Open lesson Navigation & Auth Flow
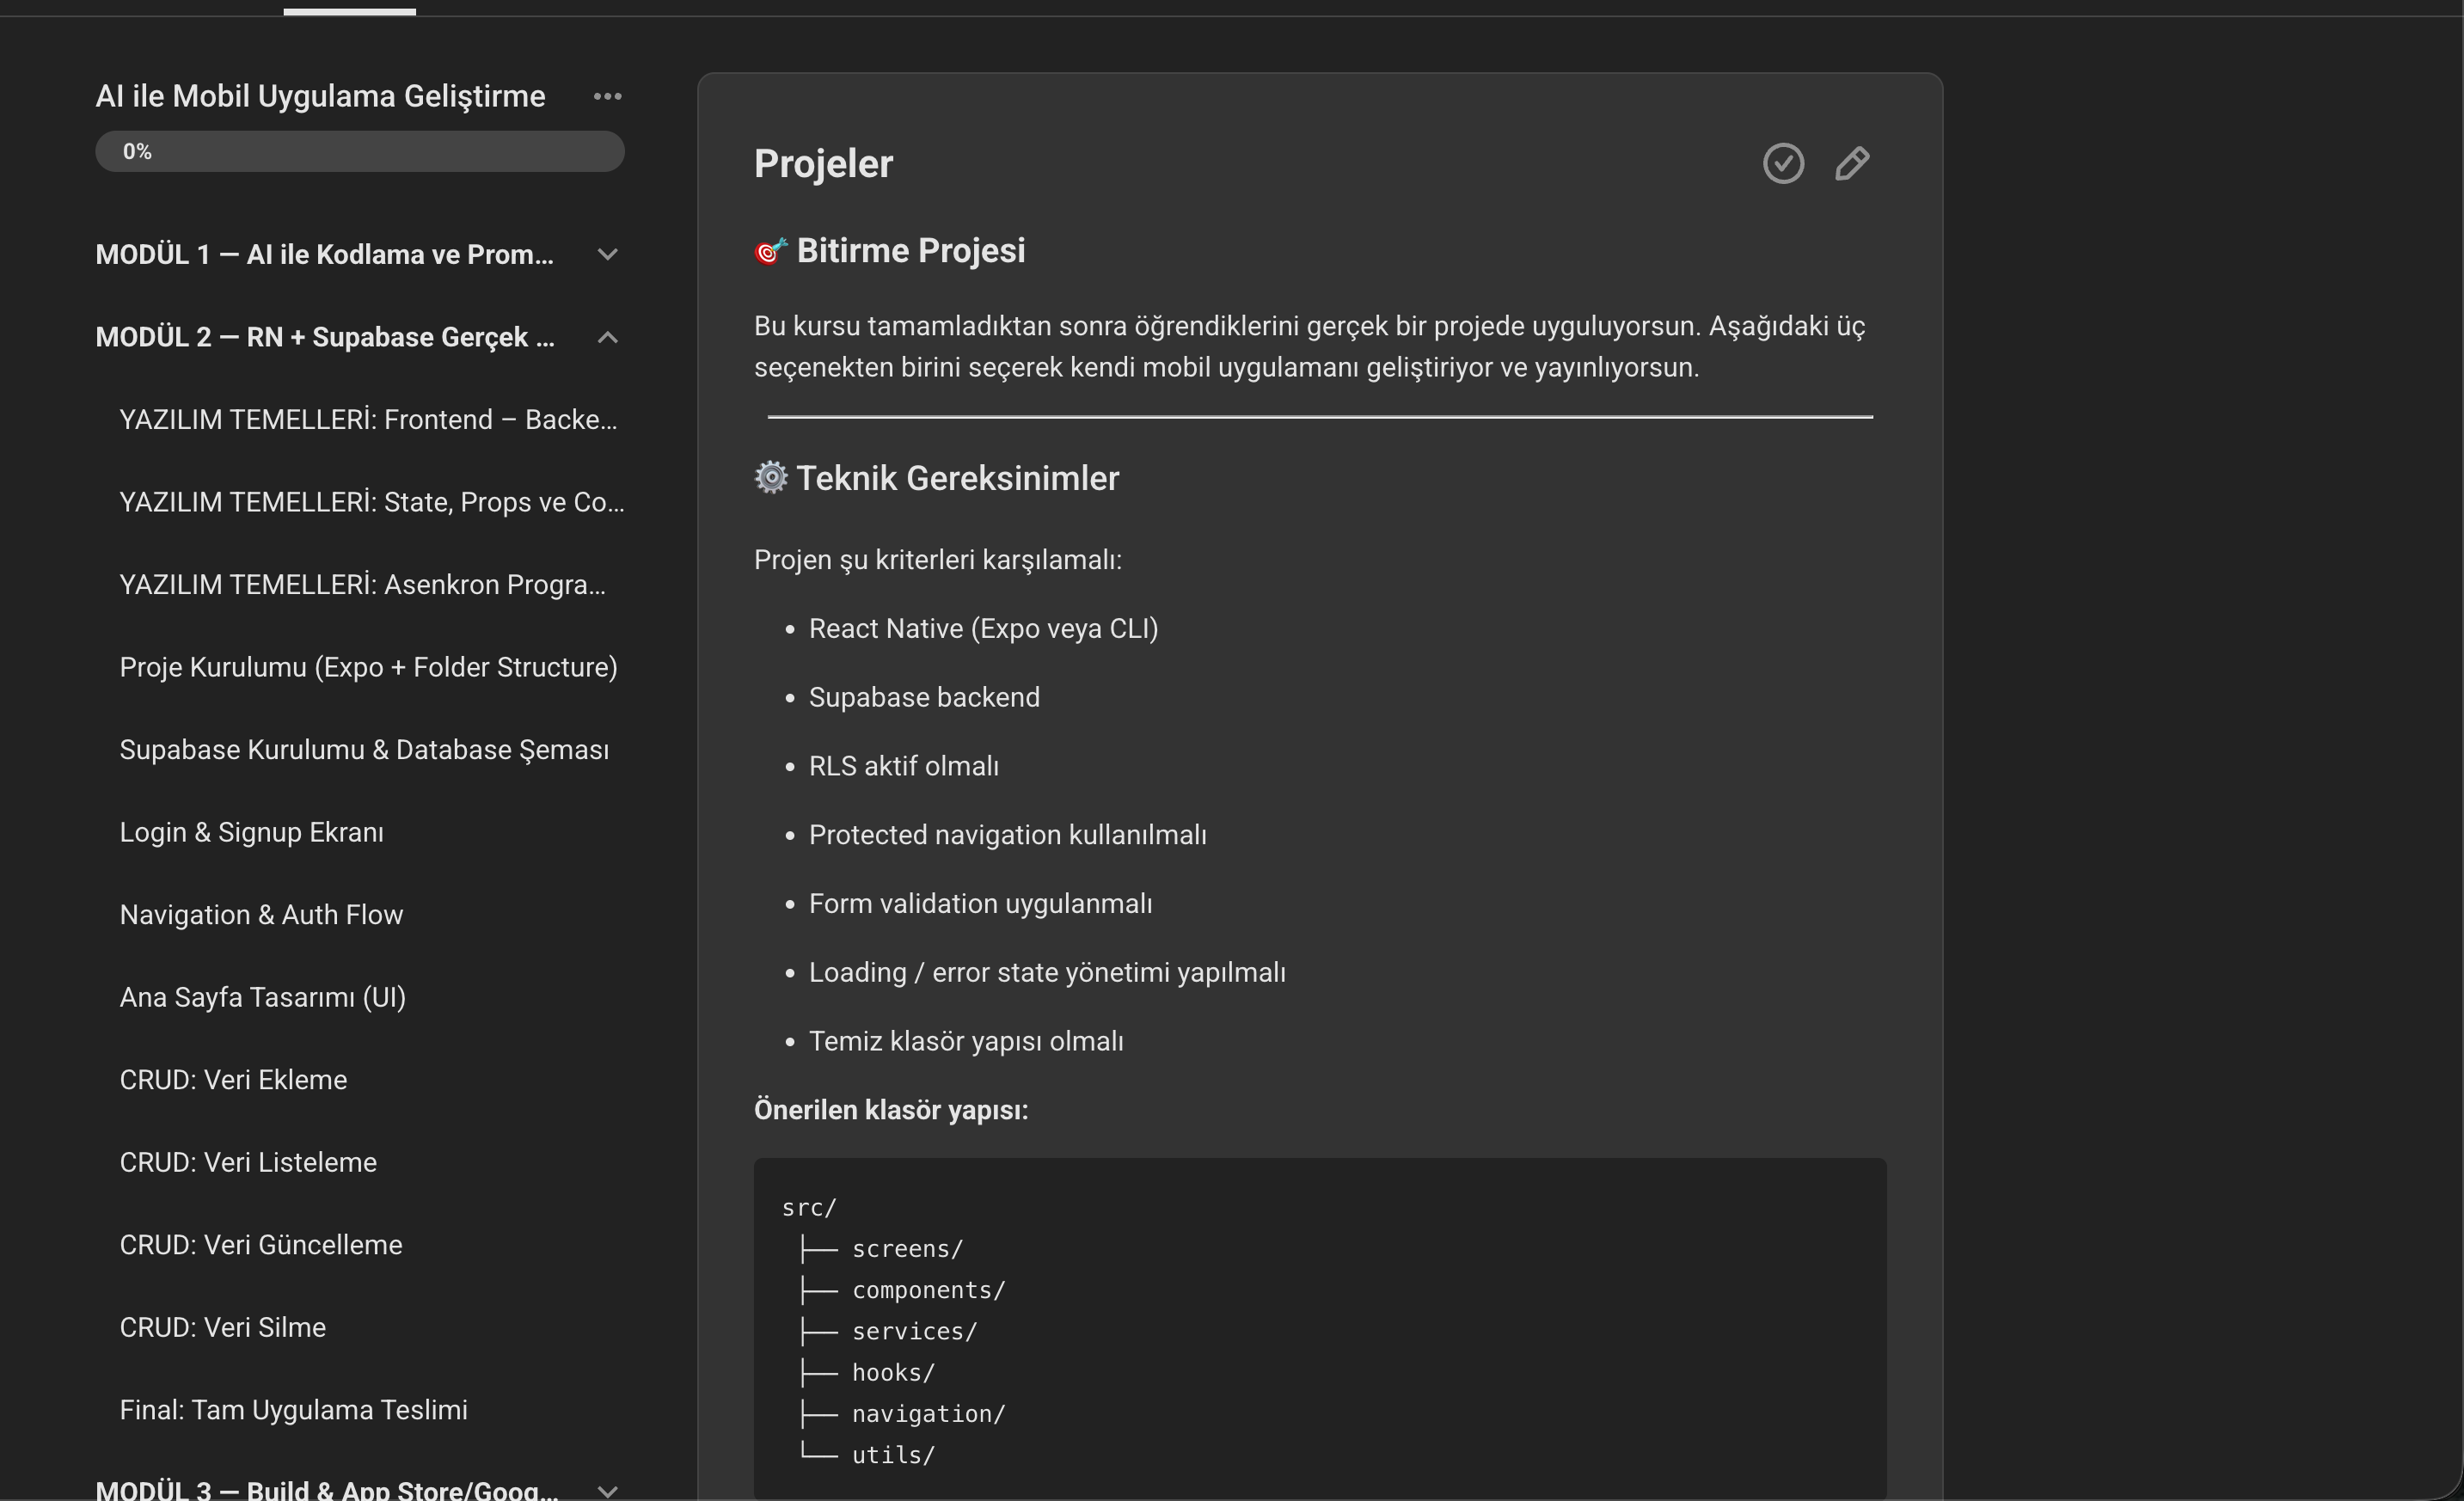Viewport: 2464px width, 1501px height. (261, 914)
